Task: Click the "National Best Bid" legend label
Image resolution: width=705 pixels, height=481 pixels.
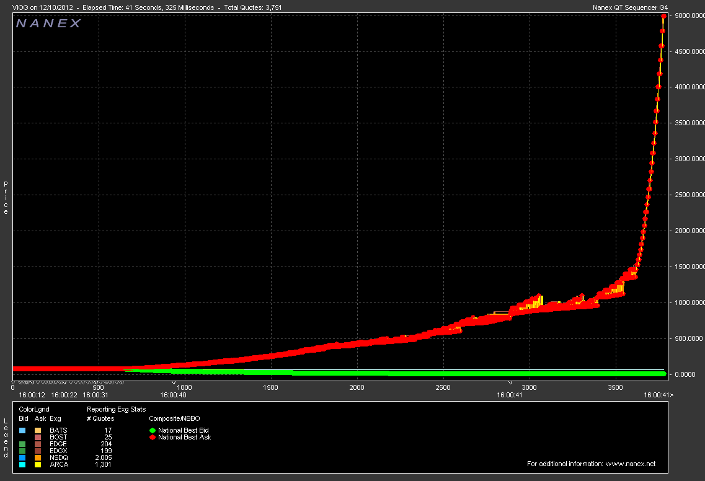Action: 184,430
